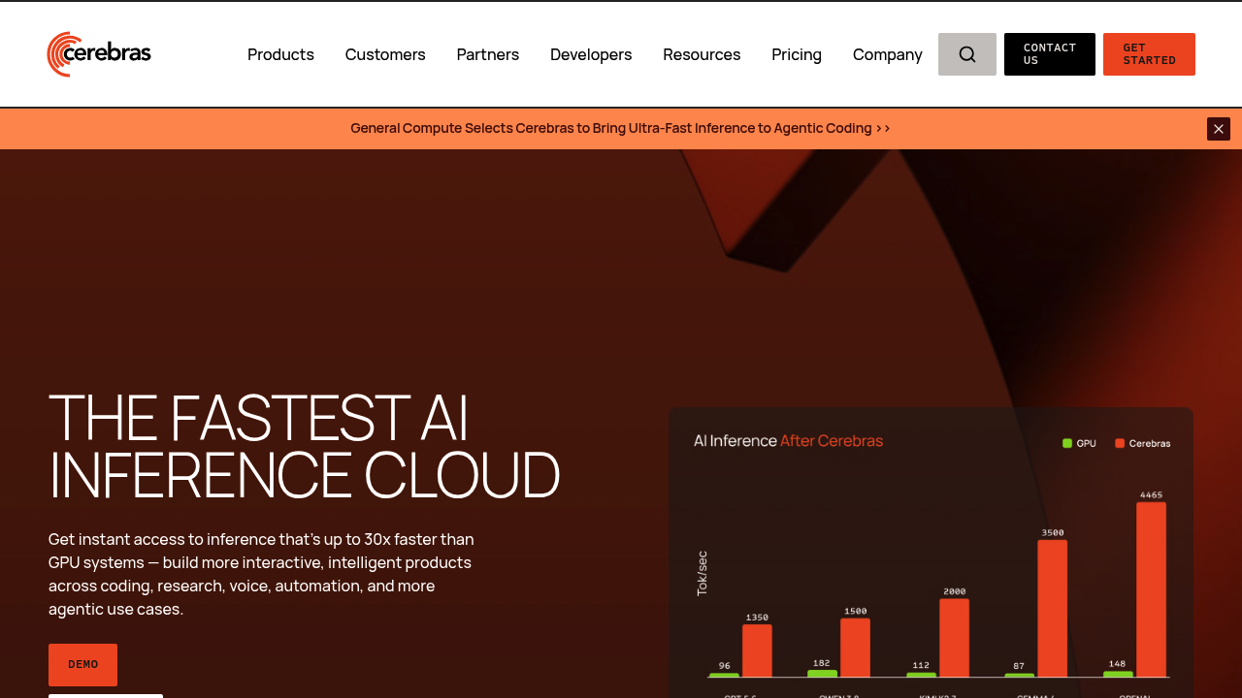Click the Get Started button

tap(1149, 54)
